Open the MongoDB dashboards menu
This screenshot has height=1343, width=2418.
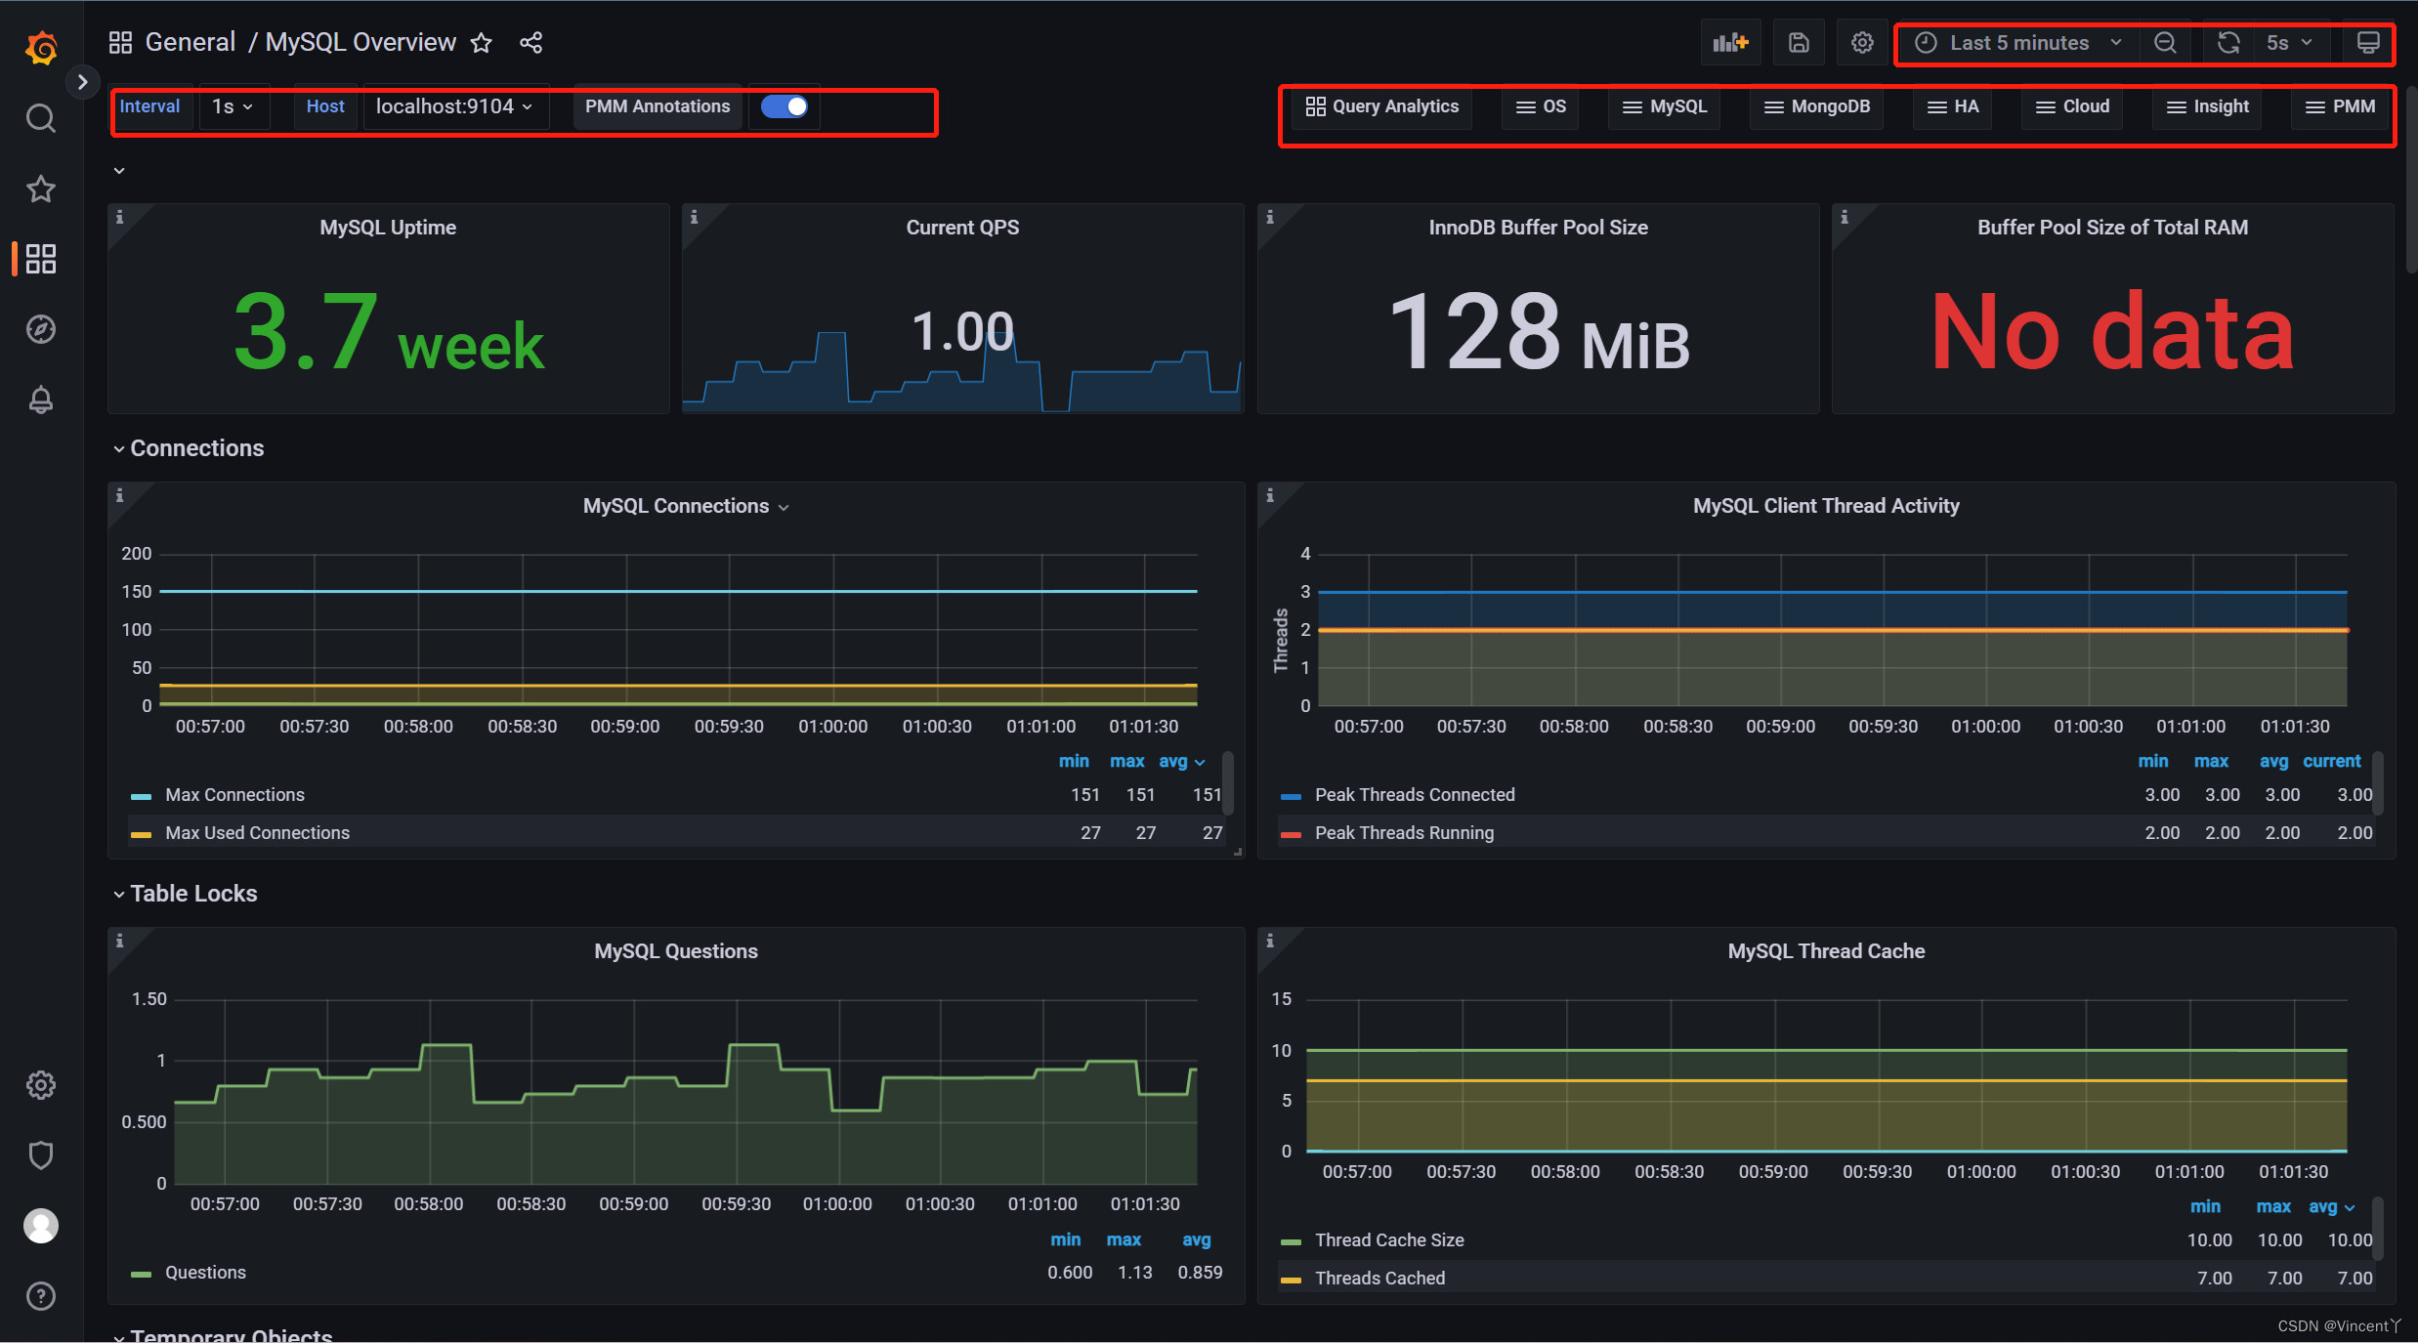(1817, 106)
